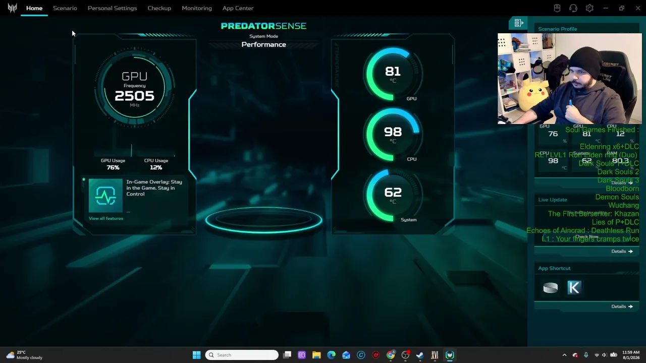Open the weather widget on taskbar

pyautogui.click(x=24, y=355)
